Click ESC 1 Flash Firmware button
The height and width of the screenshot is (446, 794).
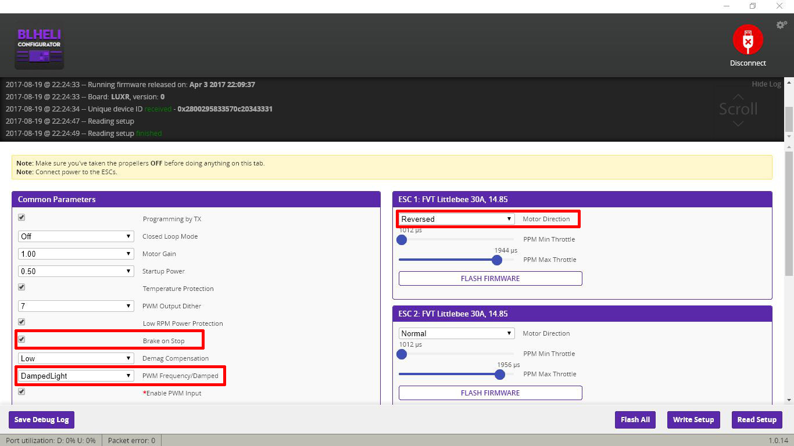click(x=490, y=278)
